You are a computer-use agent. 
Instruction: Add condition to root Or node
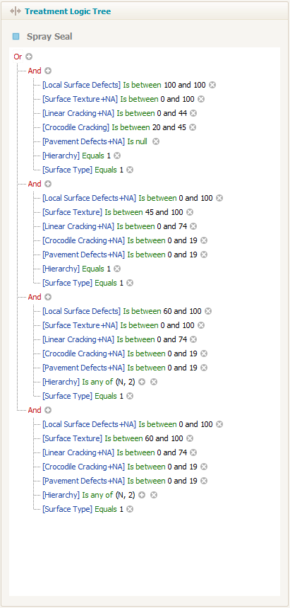point(29,57)
